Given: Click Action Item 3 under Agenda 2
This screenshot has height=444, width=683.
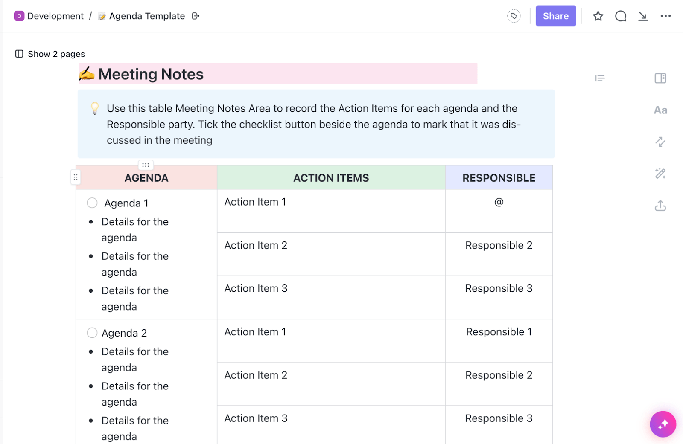Looking at the screenshot, I should pyautogui.click(x=256, y=418).
